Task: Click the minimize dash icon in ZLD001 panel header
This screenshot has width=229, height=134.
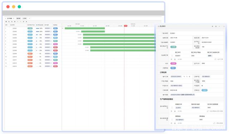Action: coord(219,26)
